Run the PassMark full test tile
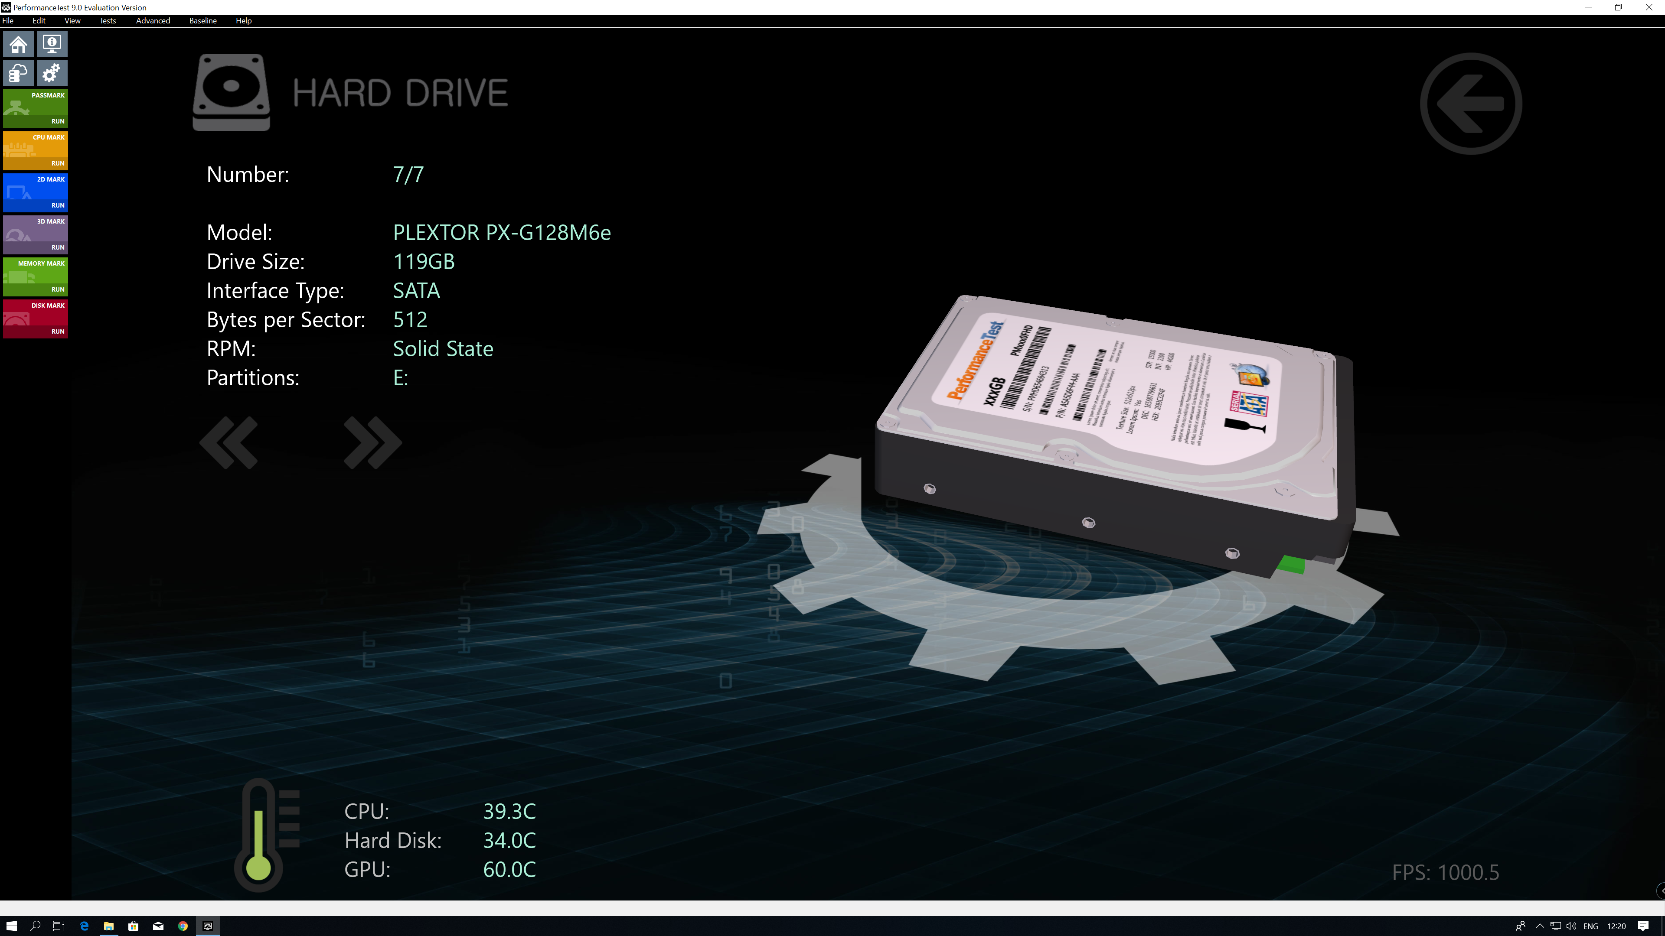Screen dimensions: 1665x936 coord(36,108)
